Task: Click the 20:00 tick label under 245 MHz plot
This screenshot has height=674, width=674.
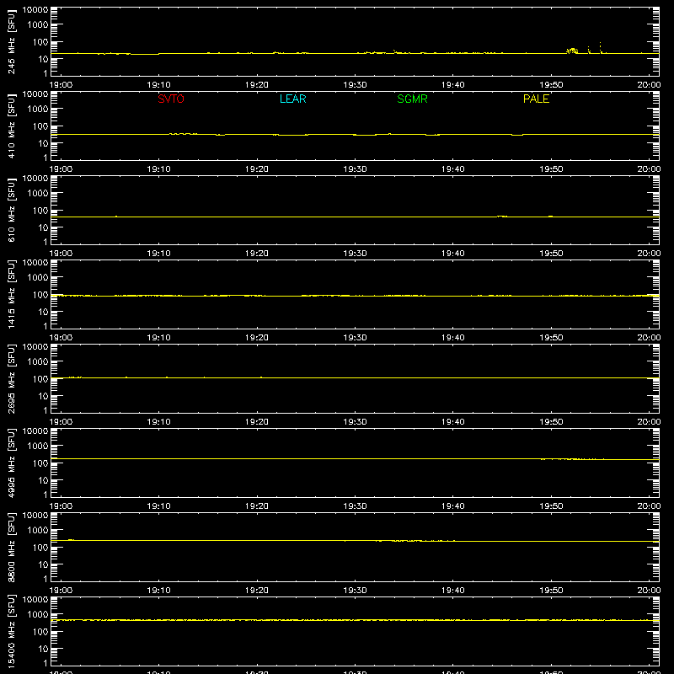Action: pyautogui.click(x=649, y=85)
